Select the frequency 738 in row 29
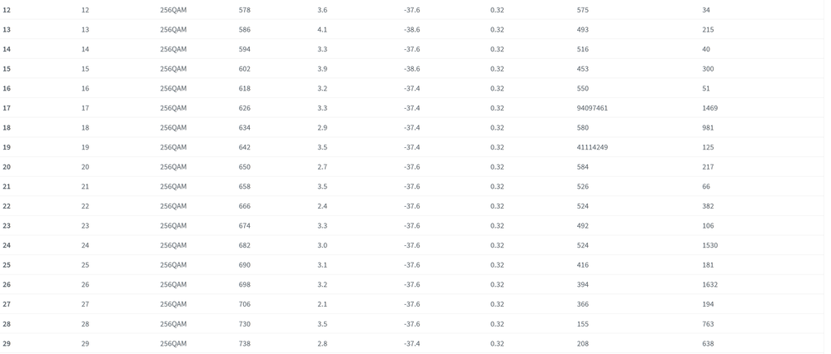The image size is (831, 354). pos(244,344)
